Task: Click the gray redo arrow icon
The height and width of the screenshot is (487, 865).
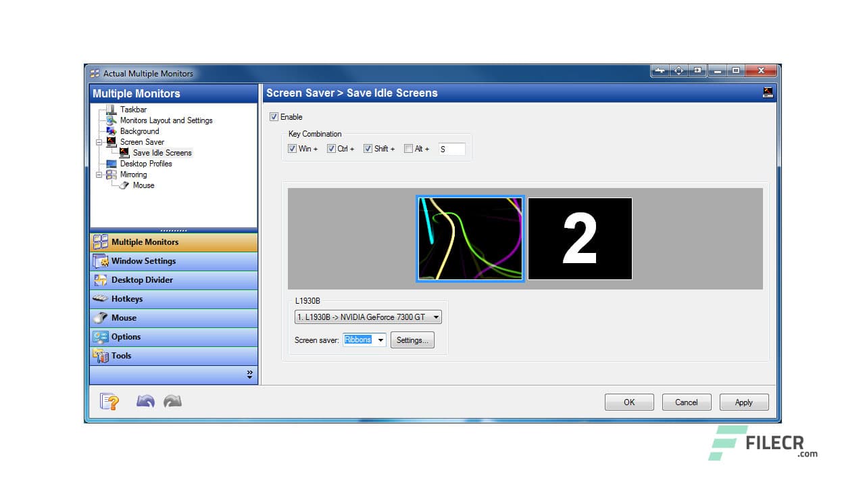Action: click(x=172, y=402)
